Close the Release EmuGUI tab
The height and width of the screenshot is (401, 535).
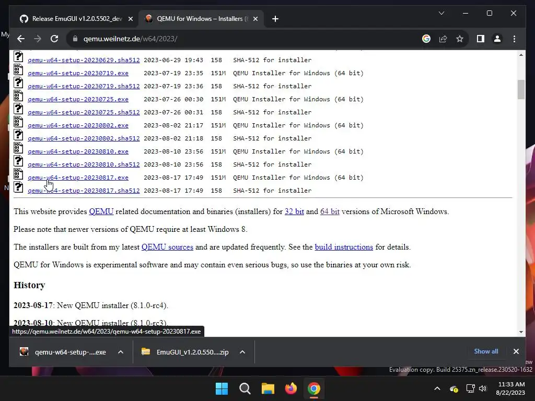(130, 19)
